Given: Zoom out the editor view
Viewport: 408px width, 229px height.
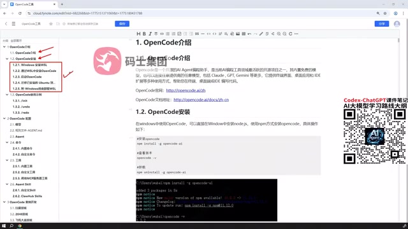Looking at the screenshot, I should 284,34.
